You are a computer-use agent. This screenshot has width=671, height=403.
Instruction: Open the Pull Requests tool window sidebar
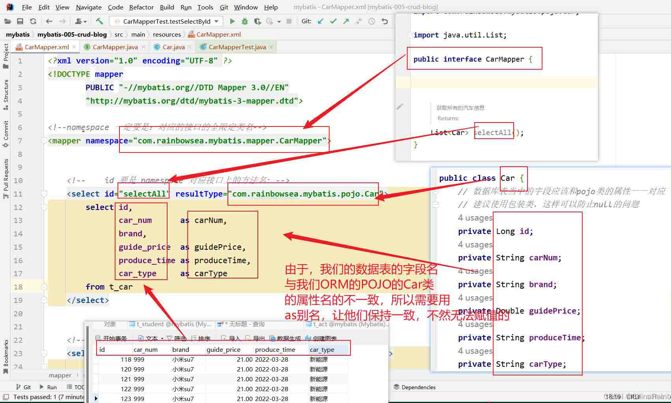coord(6,178)
